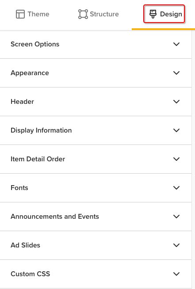195x289 pixels.
Task: Switch to the Structure tab
Action: coord(99,14)
